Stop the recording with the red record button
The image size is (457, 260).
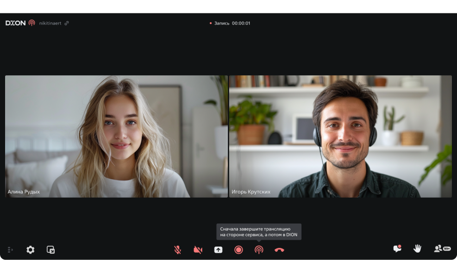tap(238, 250)
